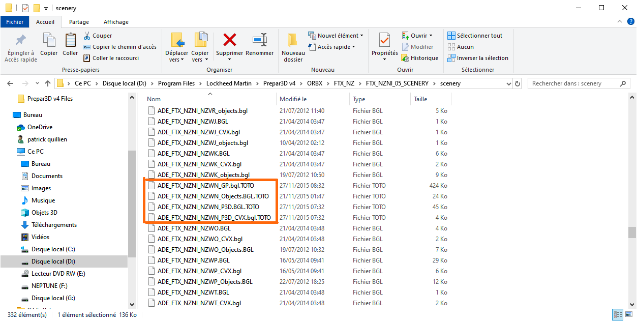Switch to the Partage ribbon tab
Viewport: 637px width, 321px height.
tap(79, 22)
